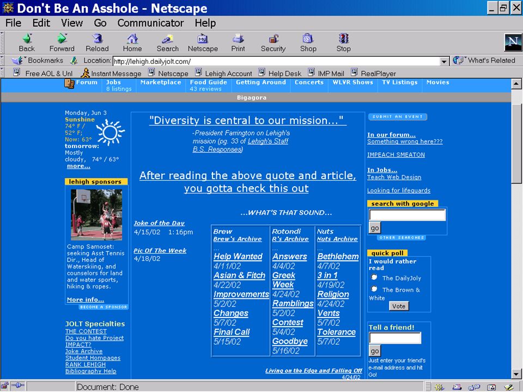The height and width of the screenshot is (392, 523).
Task: Open the WLVR Shows tab
Action: pos(353,82)
